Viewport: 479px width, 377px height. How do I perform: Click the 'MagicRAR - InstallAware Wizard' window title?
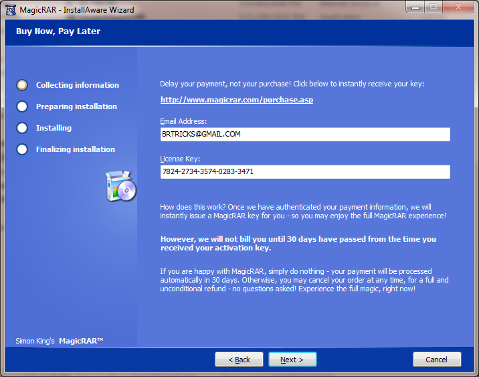[77, 10]
